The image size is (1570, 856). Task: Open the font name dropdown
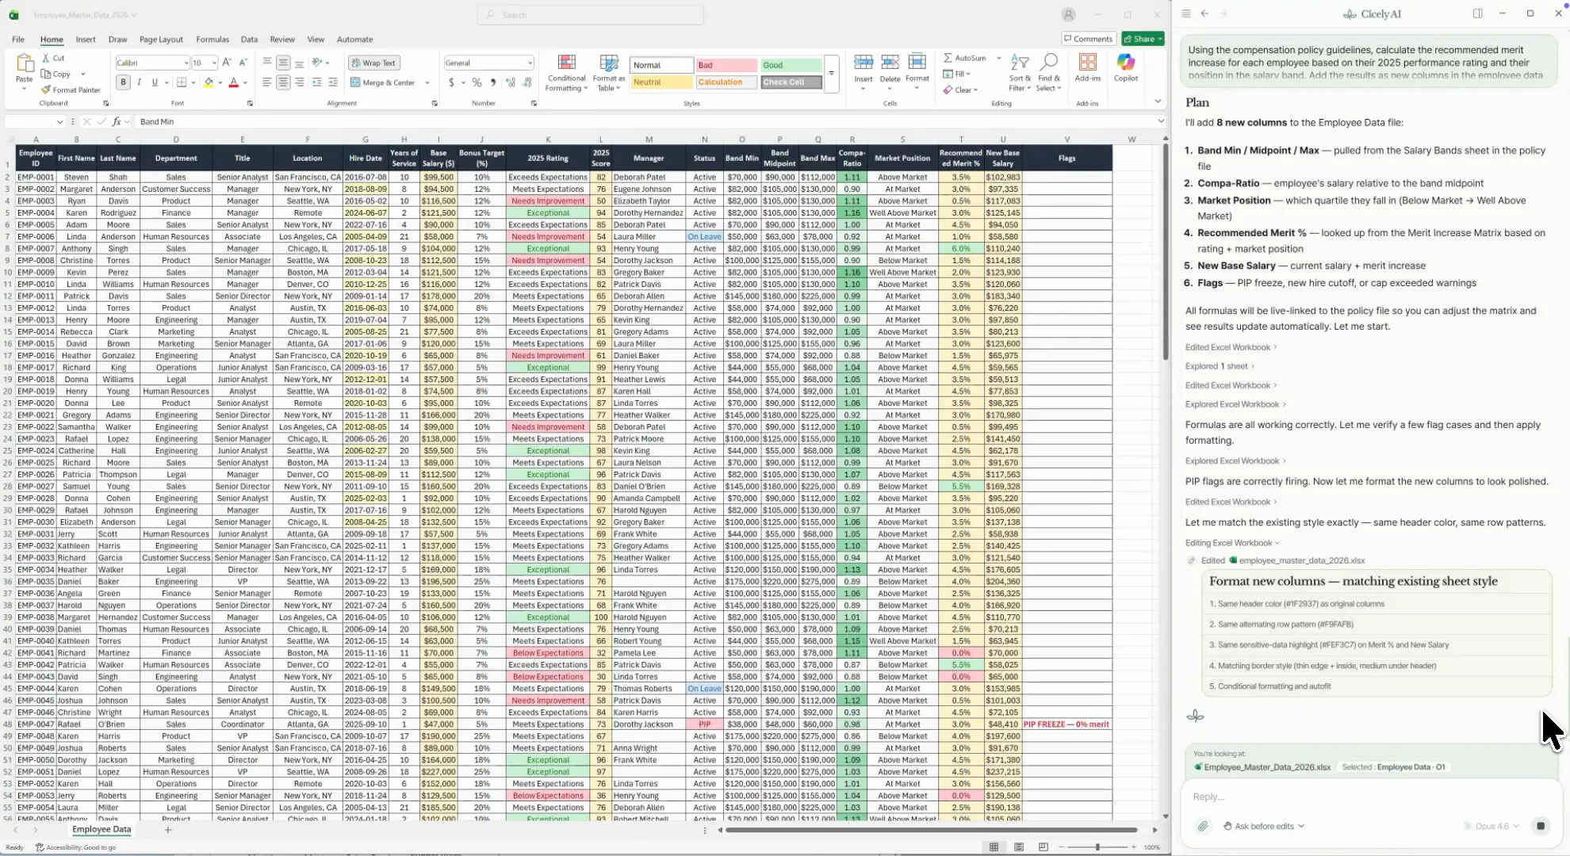pyautogui.click(x=186, y=63)
